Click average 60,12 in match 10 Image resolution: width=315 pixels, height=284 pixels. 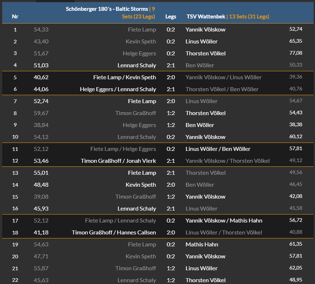[296, 137]
